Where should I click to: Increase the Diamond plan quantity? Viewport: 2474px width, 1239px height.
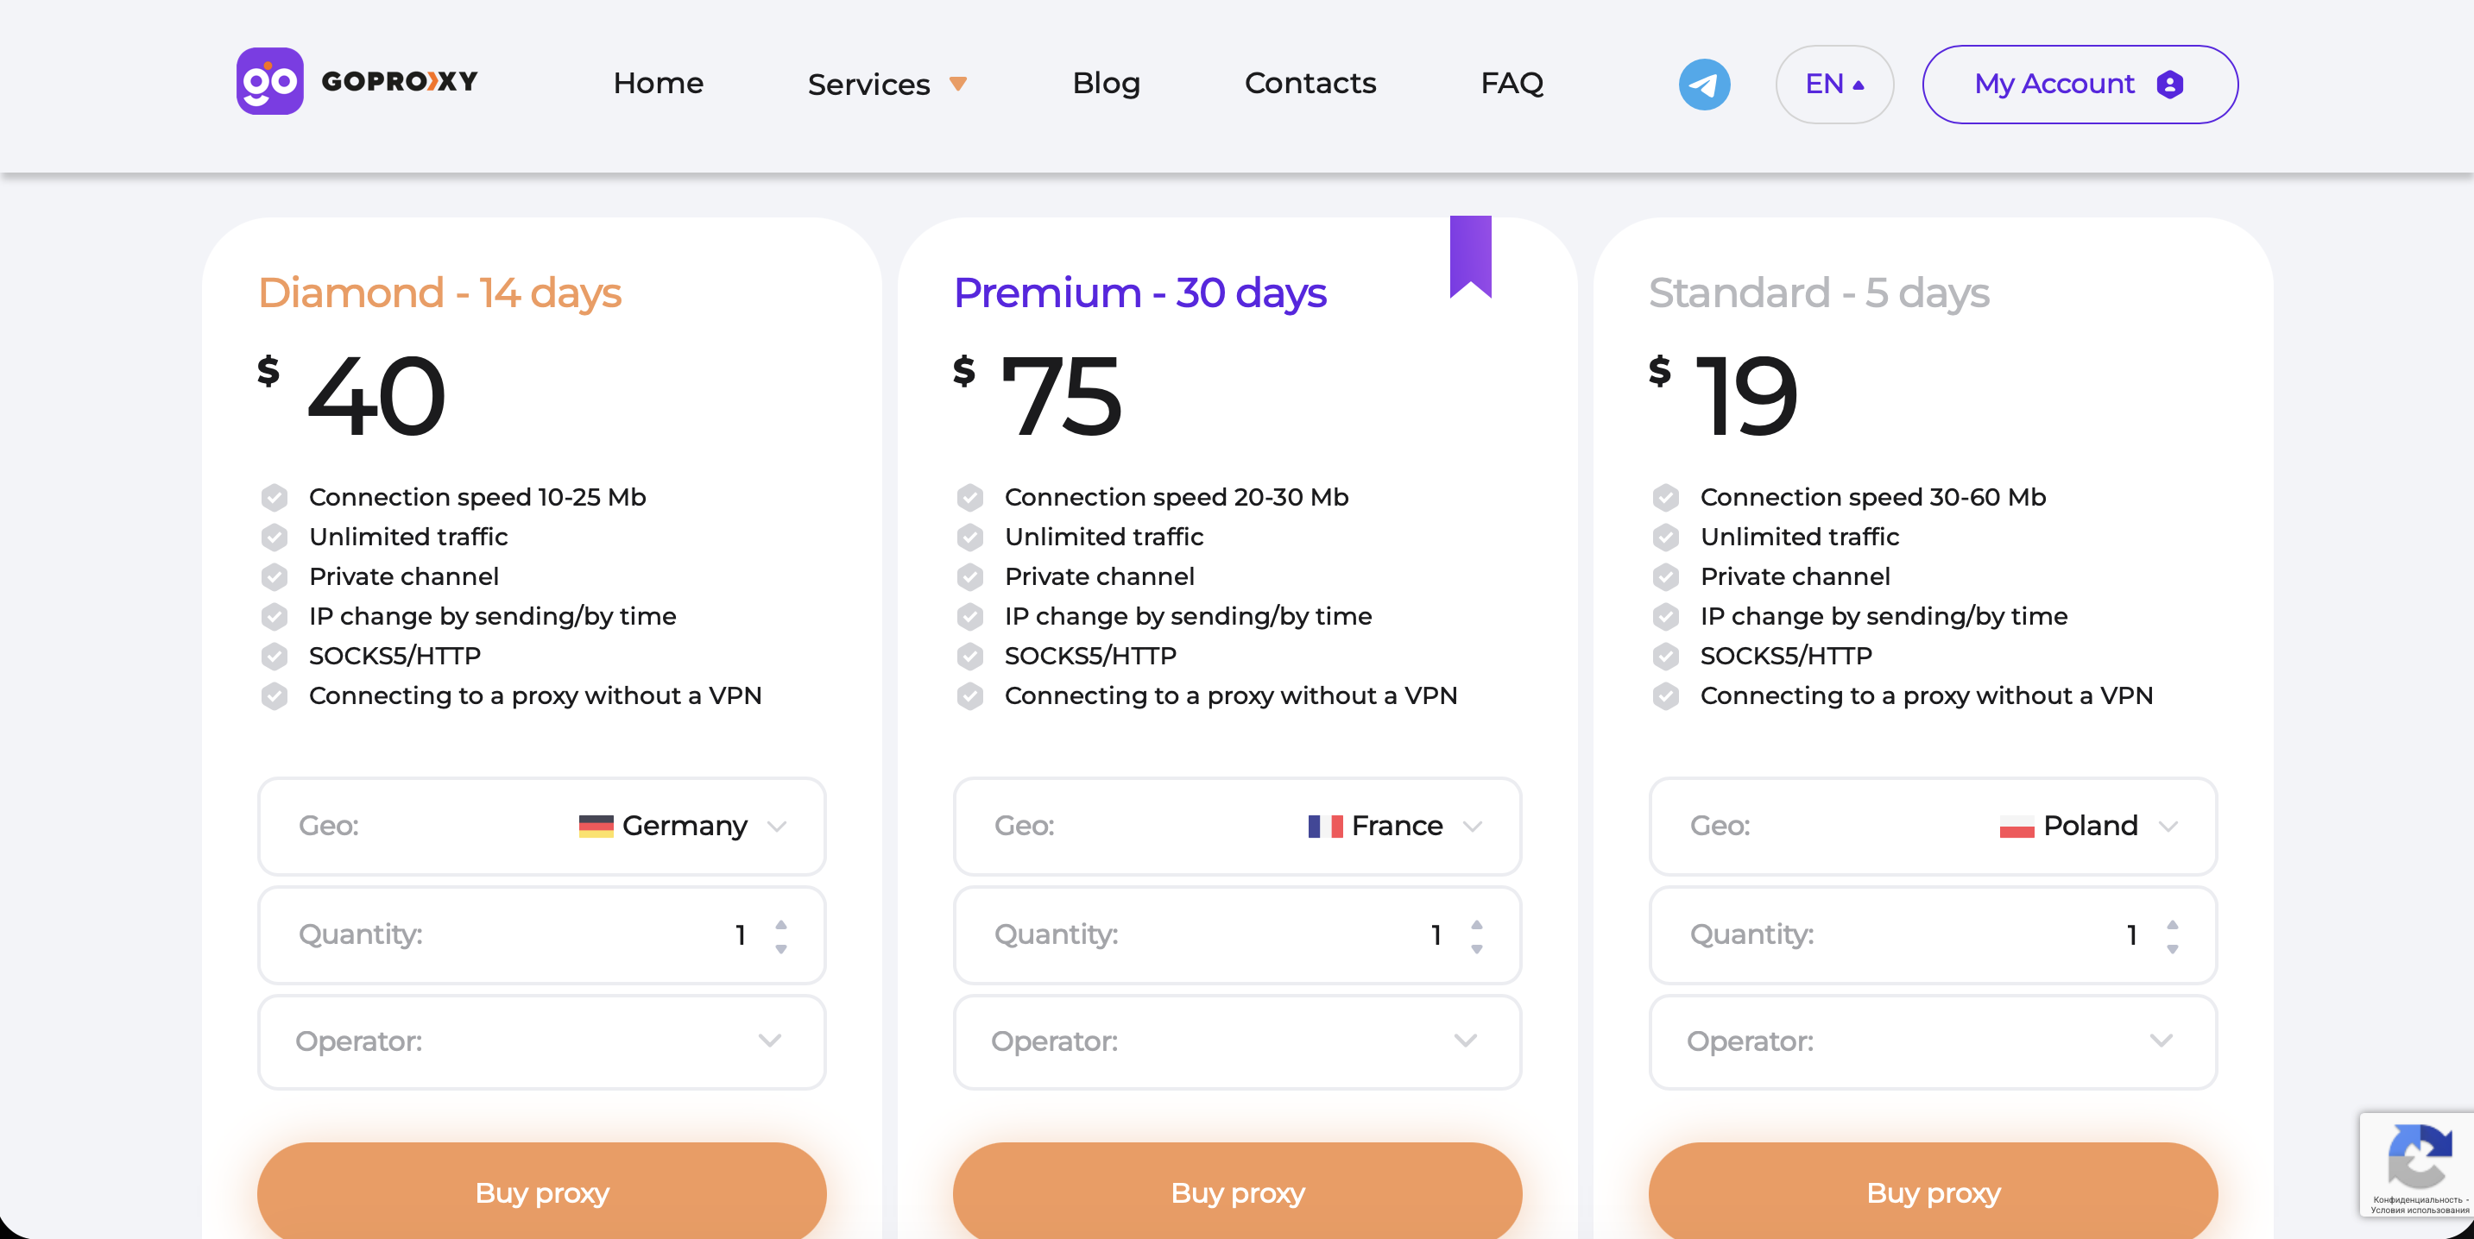pos(781,923)
